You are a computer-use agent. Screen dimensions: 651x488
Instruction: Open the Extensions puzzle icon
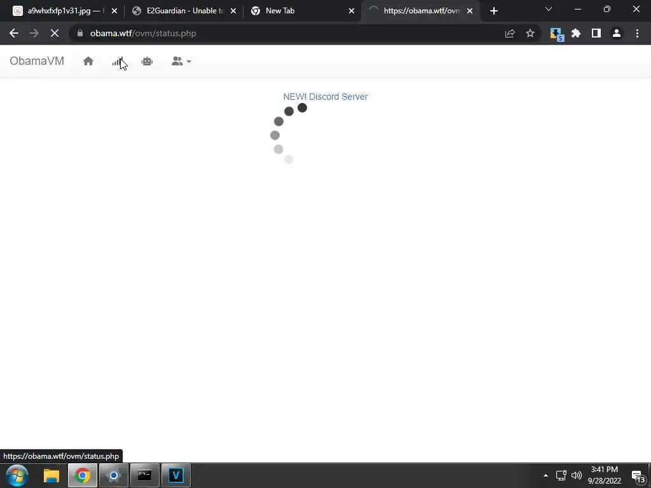tap(576, 33)
